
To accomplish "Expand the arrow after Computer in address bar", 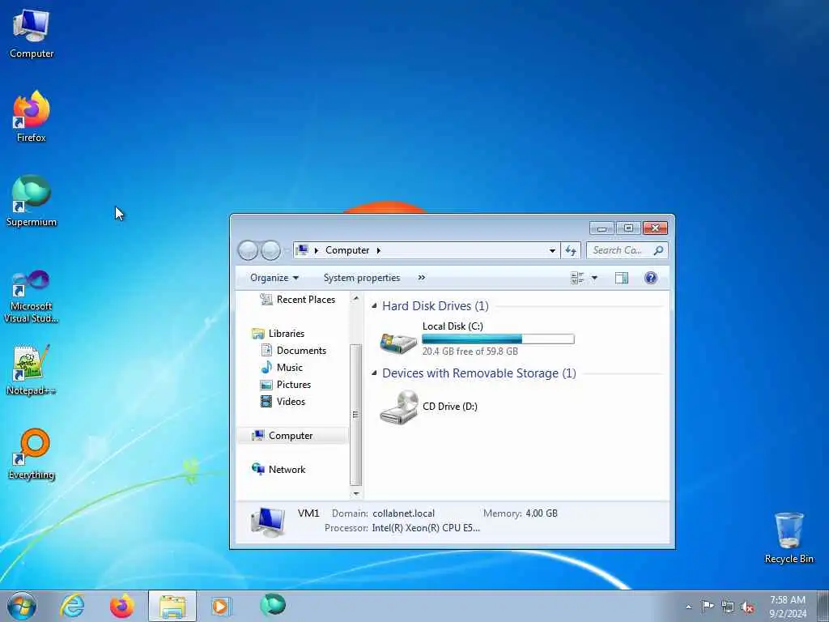I will point(379,250).
